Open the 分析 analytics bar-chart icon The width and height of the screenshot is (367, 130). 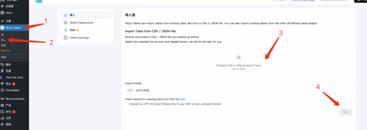click(x=2, y=118)
